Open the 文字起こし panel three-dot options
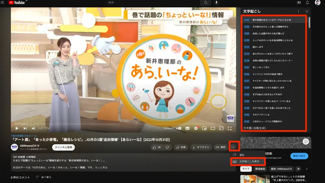The height and width of the screenshot is (183, 325). coord(299,12)
